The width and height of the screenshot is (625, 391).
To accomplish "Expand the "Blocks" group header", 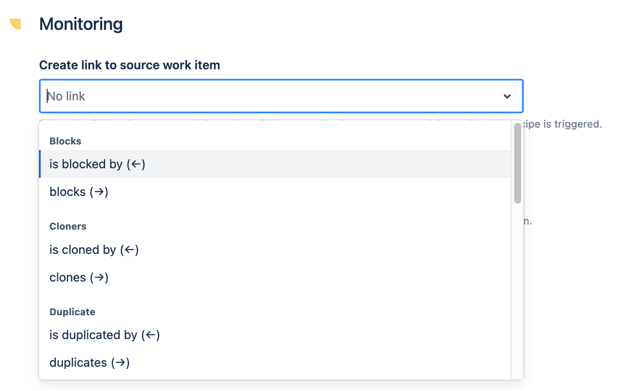I will (x=65, y=141).
